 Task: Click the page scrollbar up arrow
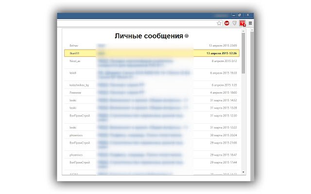(x=252, y=30)
